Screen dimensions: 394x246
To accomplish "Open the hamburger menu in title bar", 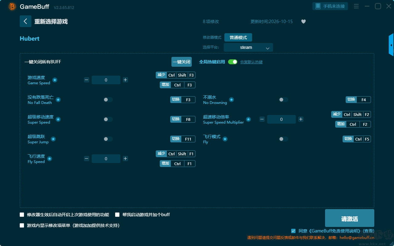I will (356, 6).
